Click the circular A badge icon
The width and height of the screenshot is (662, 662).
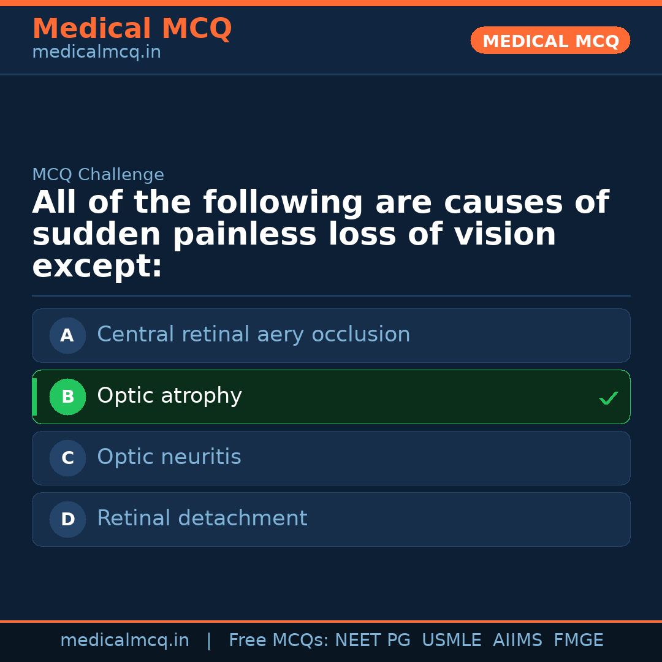(x=67, y=335)
